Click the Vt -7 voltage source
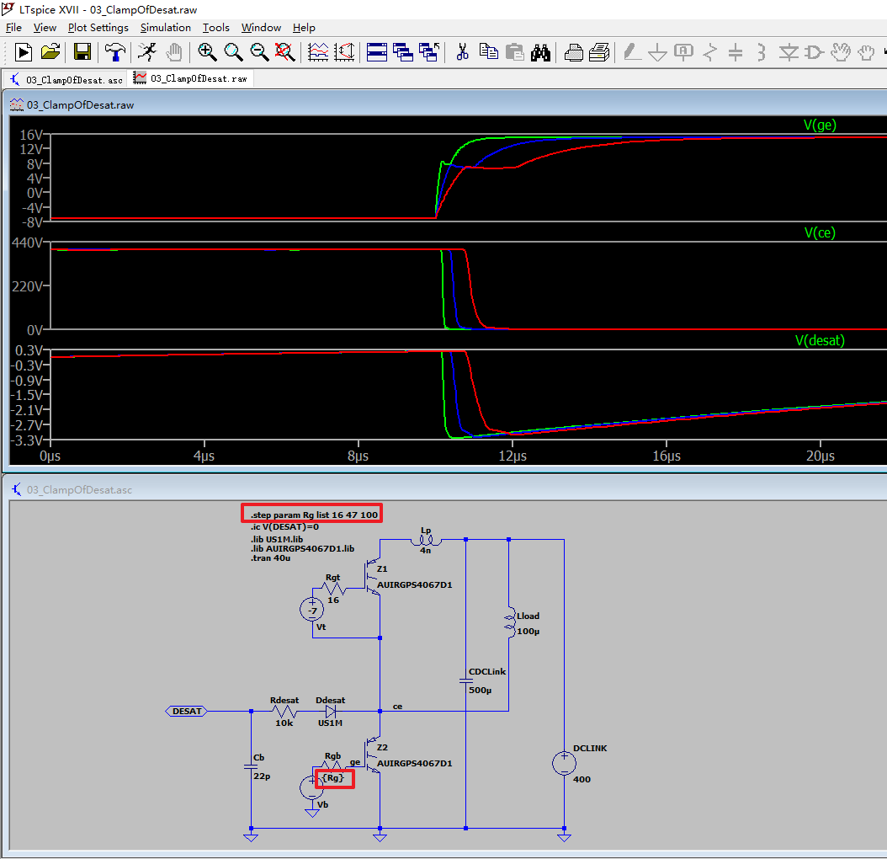The image size is (887, 859). click(x=311, y=610)
